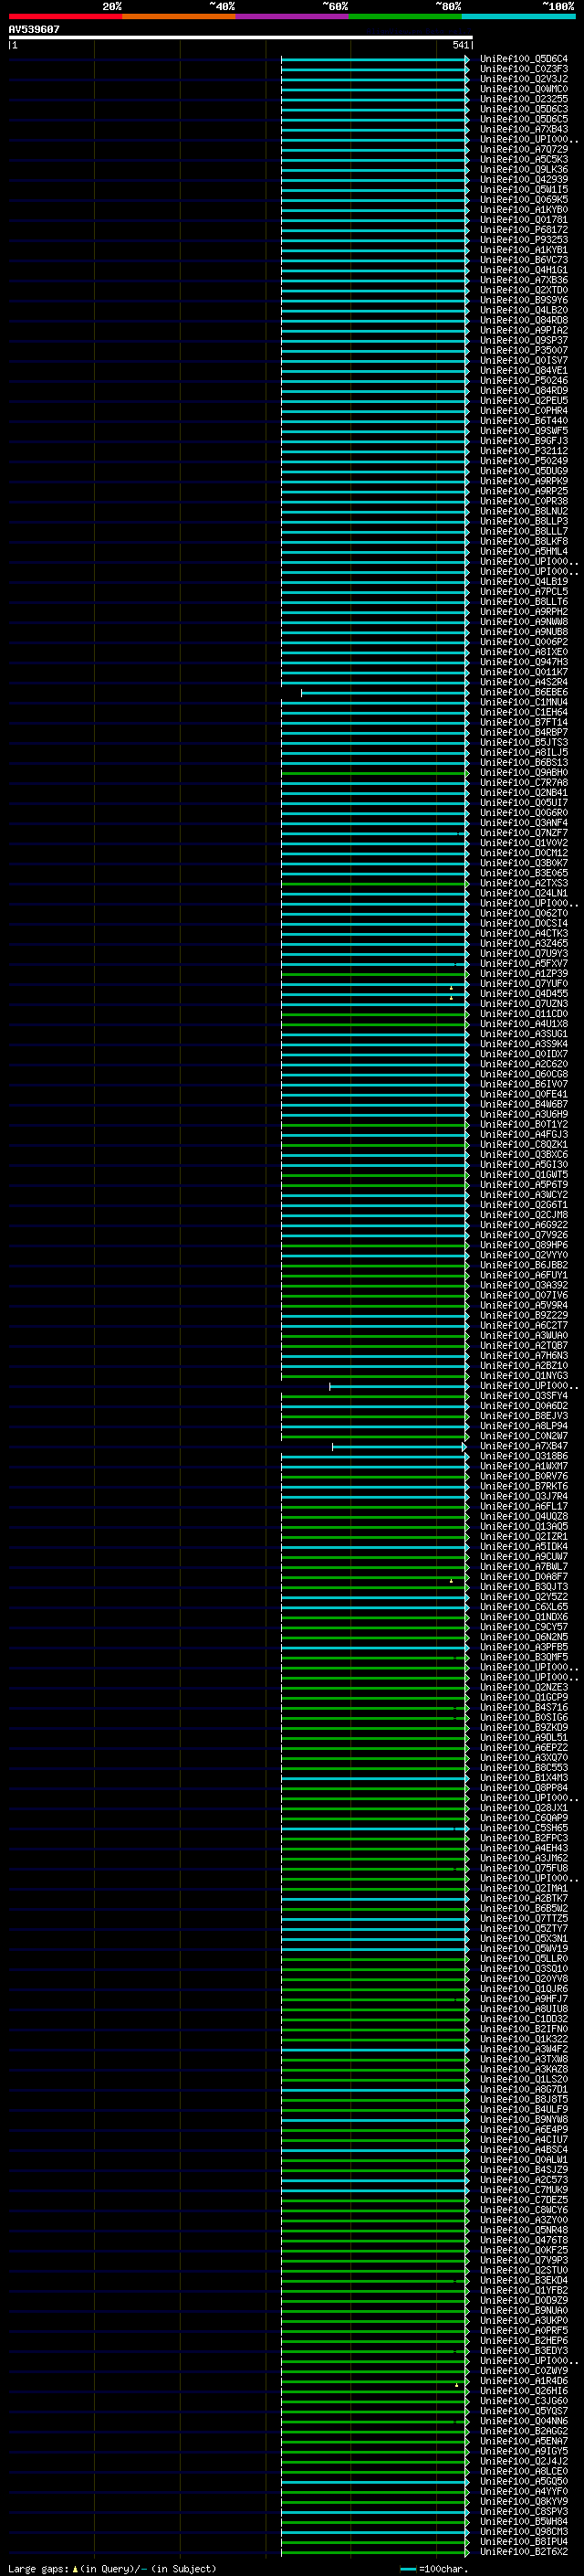Open hit UniRef100_Q2V3J2
The image size is (584, 2576).
pos(523,79)
